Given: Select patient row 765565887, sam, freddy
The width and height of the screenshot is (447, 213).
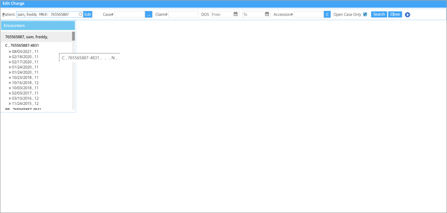Looking at the screenshot, I should coord(26,37).
